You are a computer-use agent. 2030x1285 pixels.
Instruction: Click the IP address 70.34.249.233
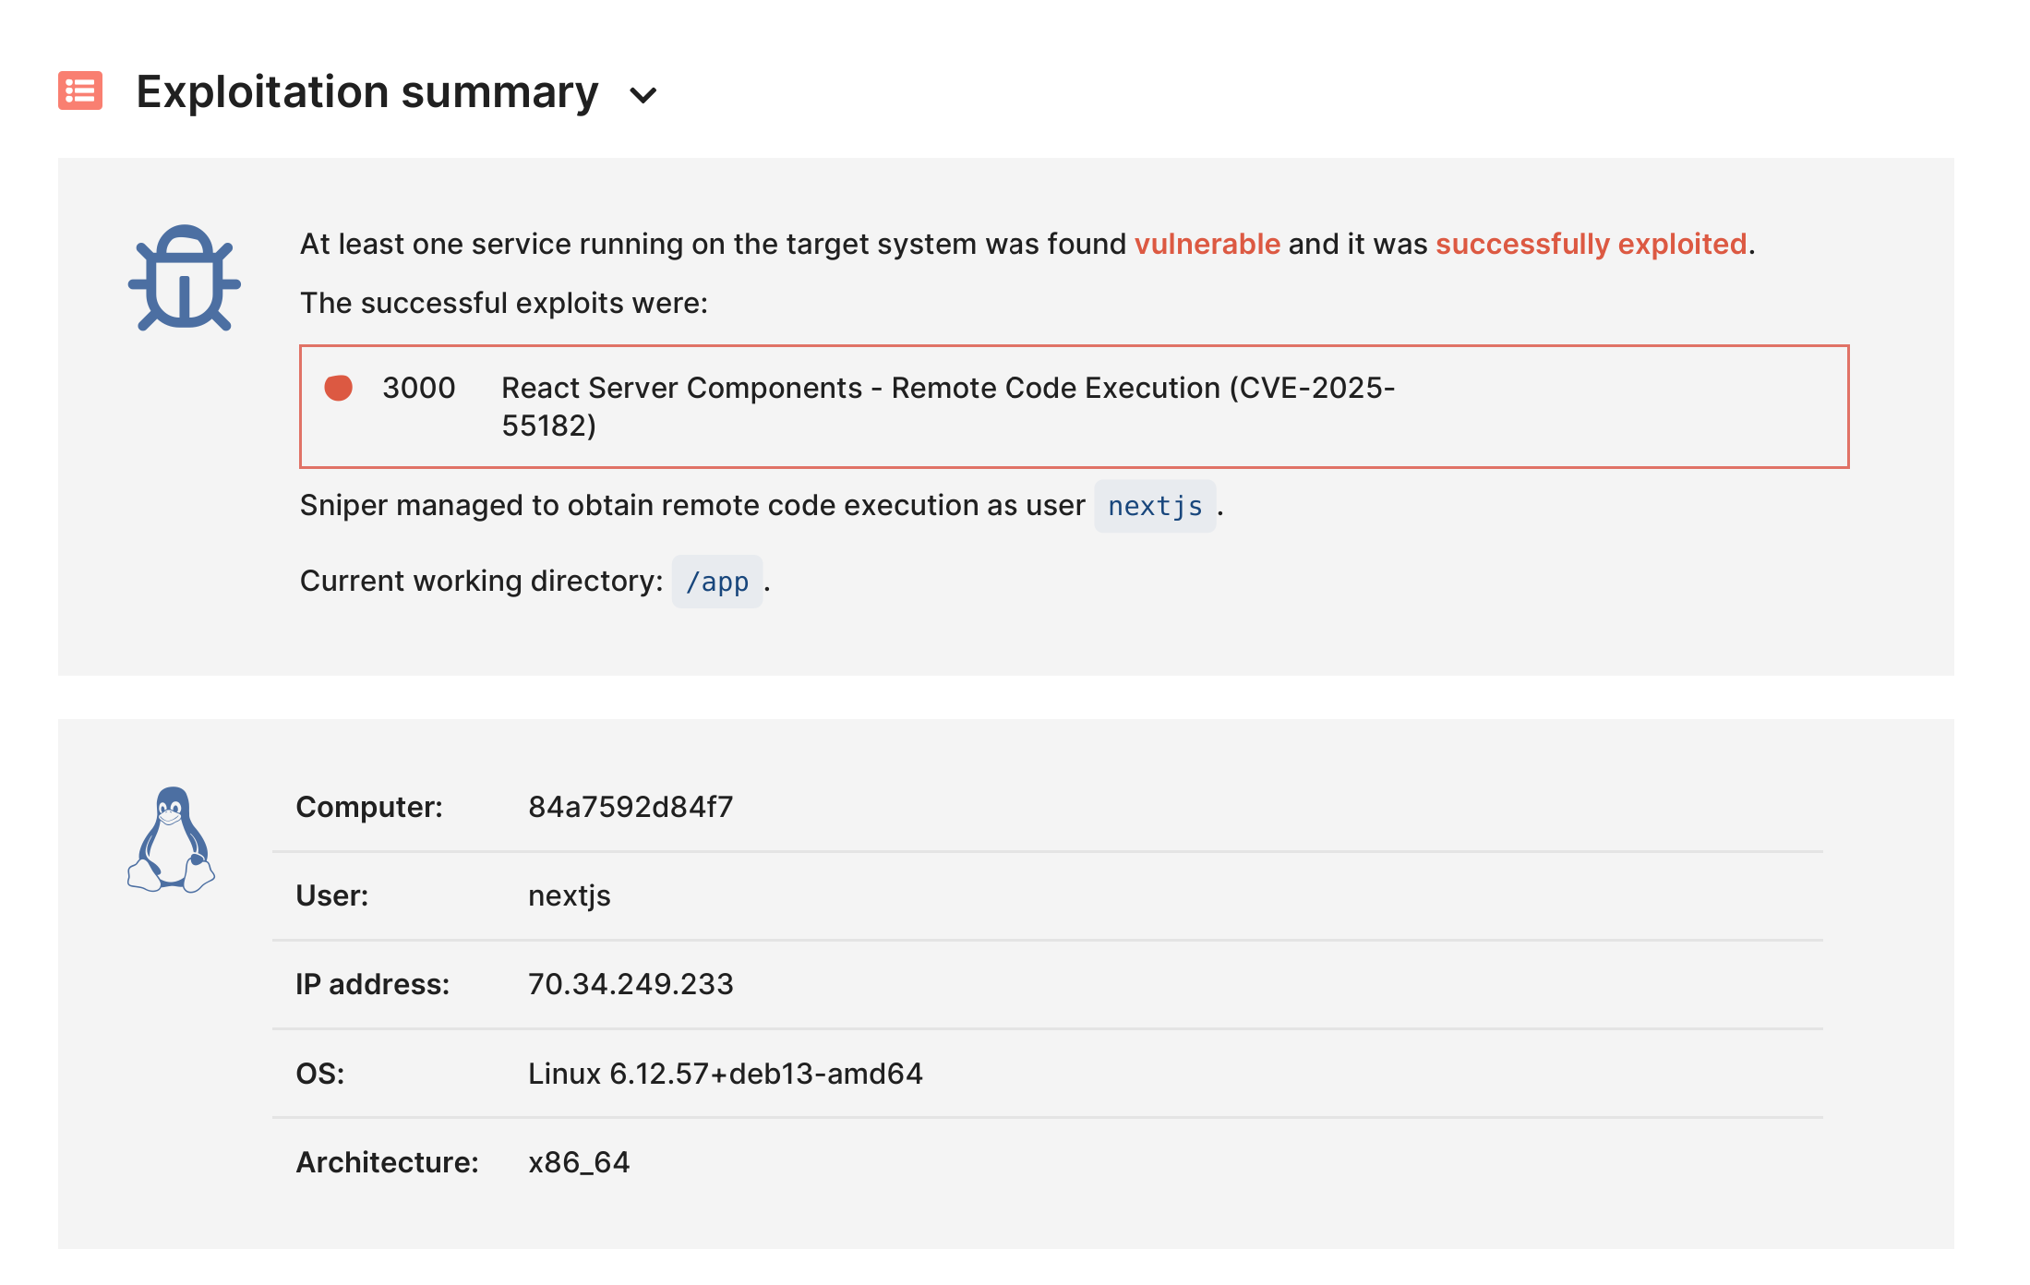[631, 984]
